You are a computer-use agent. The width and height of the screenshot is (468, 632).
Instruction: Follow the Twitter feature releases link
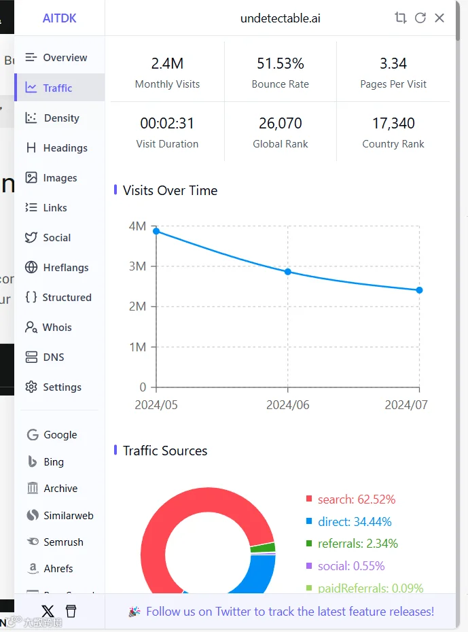[x=290, y=612]
